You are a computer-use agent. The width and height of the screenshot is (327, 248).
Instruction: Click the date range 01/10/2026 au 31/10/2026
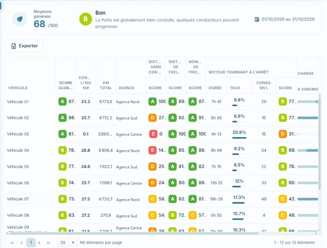coord(288,19)
